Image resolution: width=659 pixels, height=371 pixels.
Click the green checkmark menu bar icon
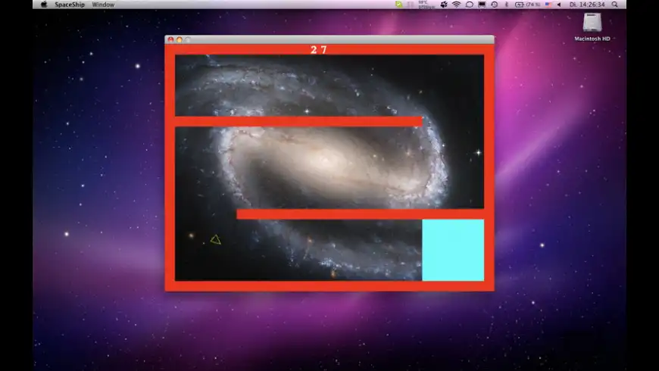point(398,5)
